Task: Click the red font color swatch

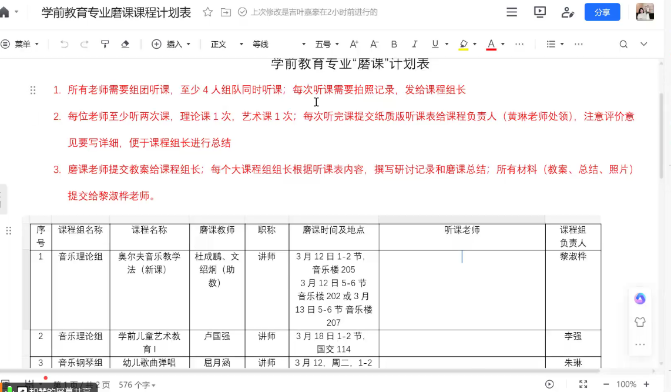Action: pos(491,44)
